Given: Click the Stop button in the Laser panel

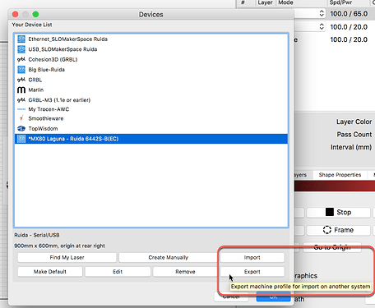Looking at the screenshot, I should click(338, 212).
